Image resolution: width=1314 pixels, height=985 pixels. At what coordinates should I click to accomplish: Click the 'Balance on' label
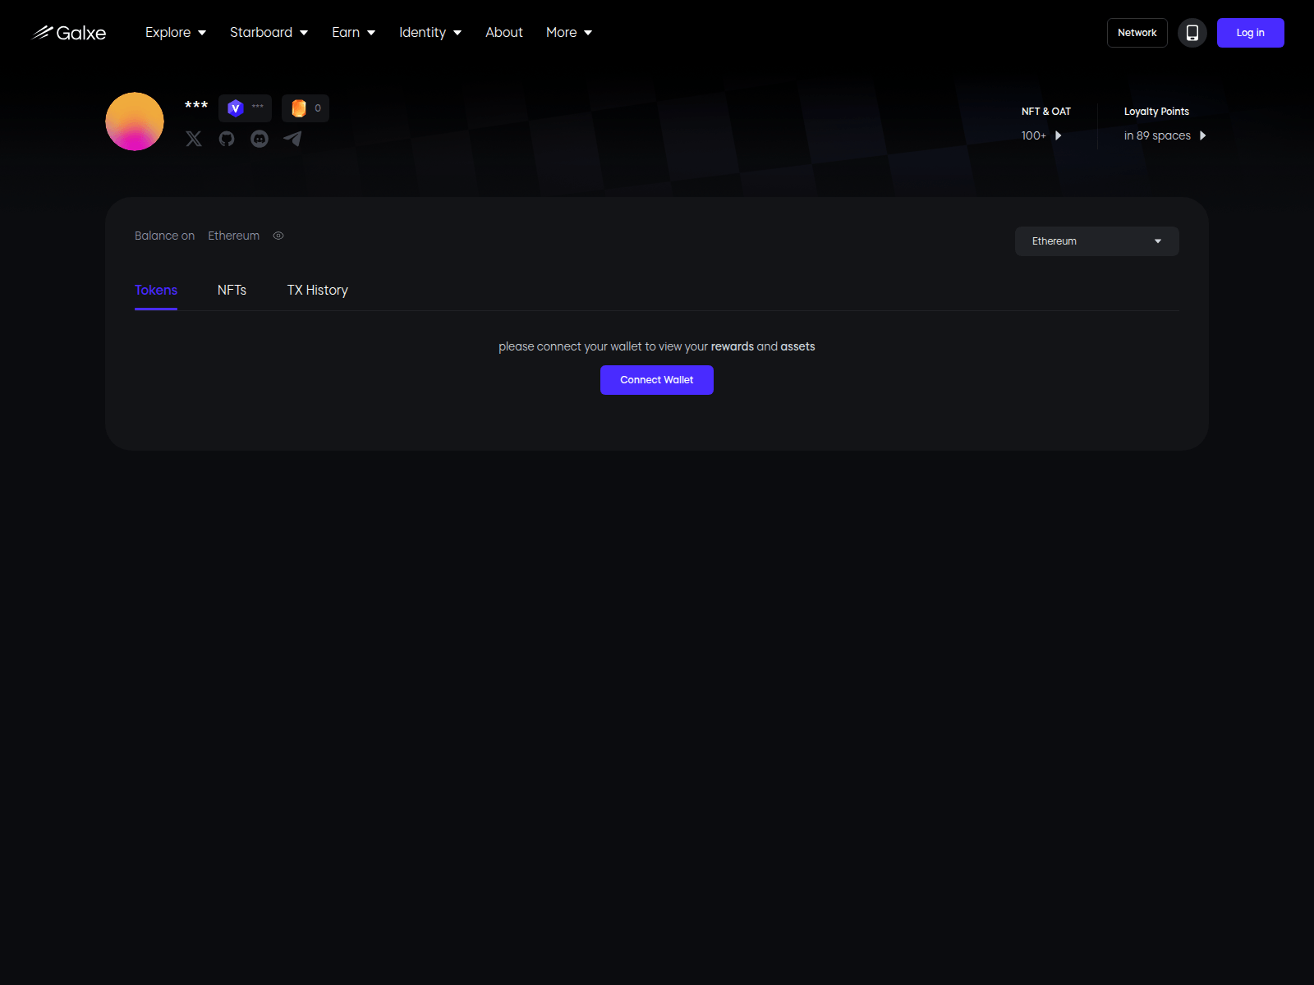click(164, 236)
